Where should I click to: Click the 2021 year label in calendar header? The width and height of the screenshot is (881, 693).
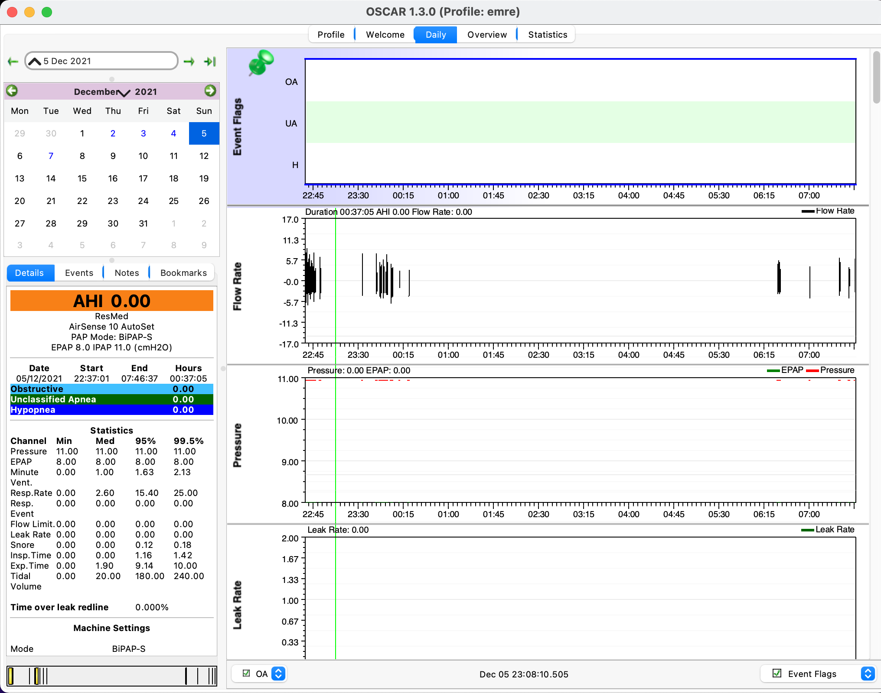pos(146,92)
